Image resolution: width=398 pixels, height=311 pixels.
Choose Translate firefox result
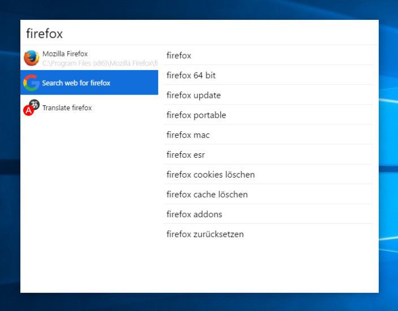(x=89, y=107)
